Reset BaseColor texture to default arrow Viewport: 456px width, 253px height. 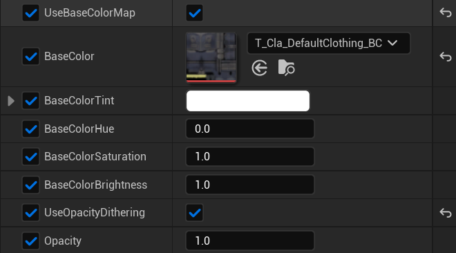point(445,57)
